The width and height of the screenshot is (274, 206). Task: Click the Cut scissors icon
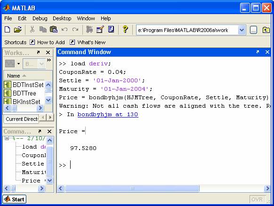(32, 29)
